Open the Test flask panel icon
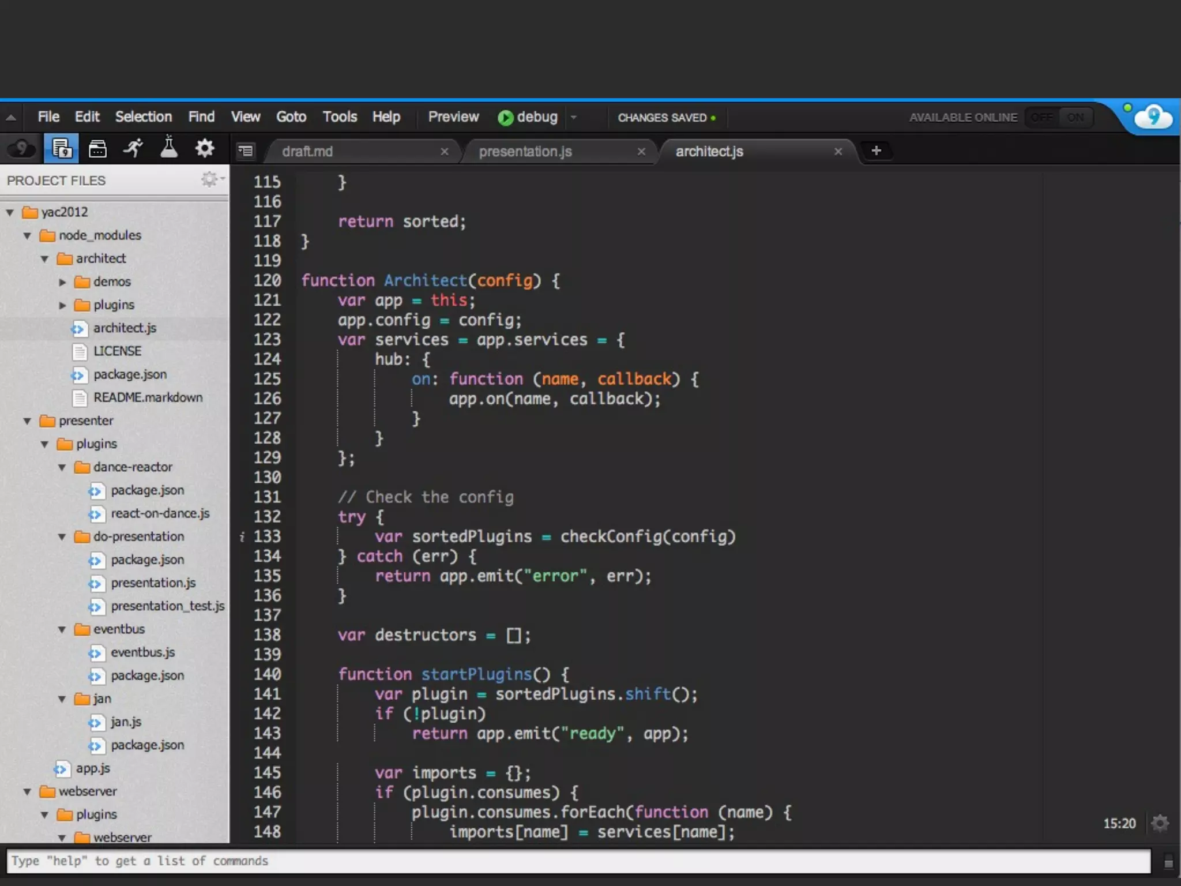Viewport: 1181px width, 886px height. click(169, 149)
